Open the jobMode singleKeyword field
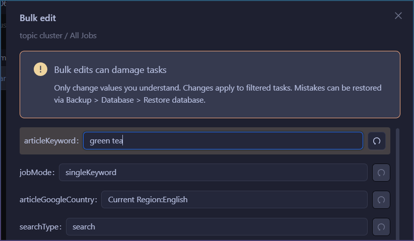 pyautogui.click(x=213, y=173)
